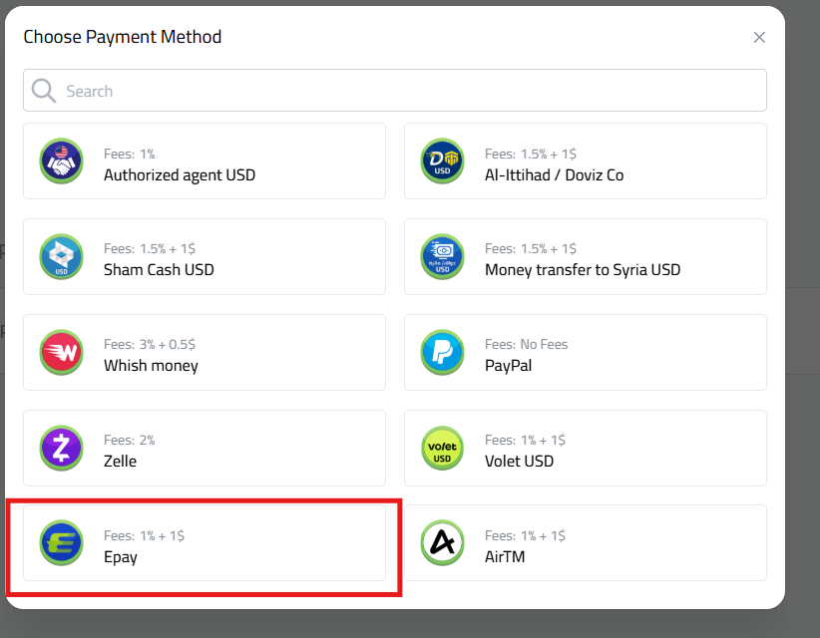Close the Choose Payment Method dialog
The height and width of the screenshot is (638, 820).
[759, 37]
